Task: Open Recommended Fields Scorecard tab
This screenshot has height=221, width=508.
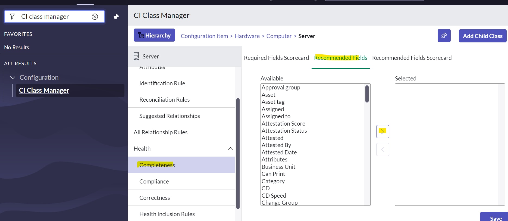Action: pyautogui.click(x=412, y=58)
